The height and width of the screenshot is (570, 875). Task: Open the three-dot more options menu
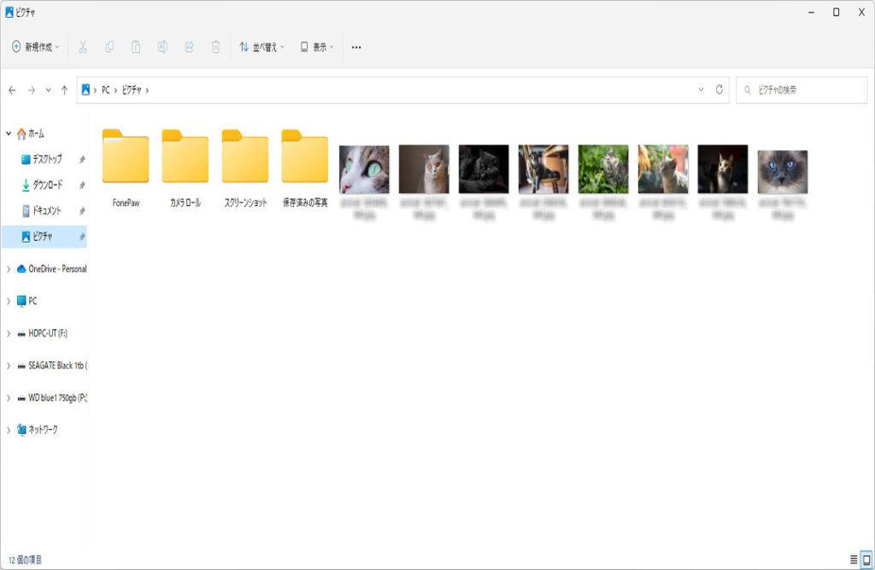[356, 47]
